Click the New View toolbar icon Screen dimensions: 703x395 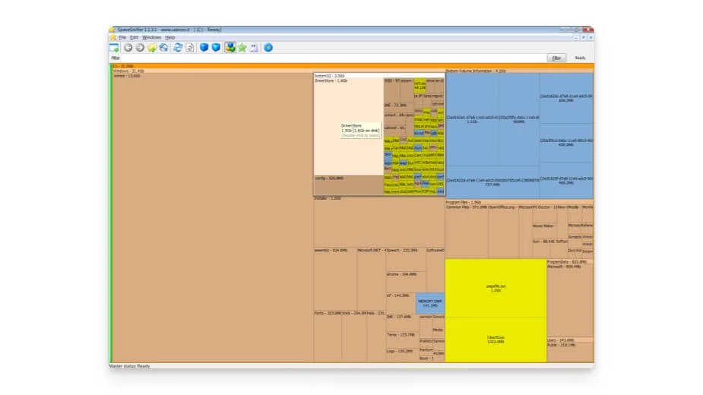click(x=114, y=48)
